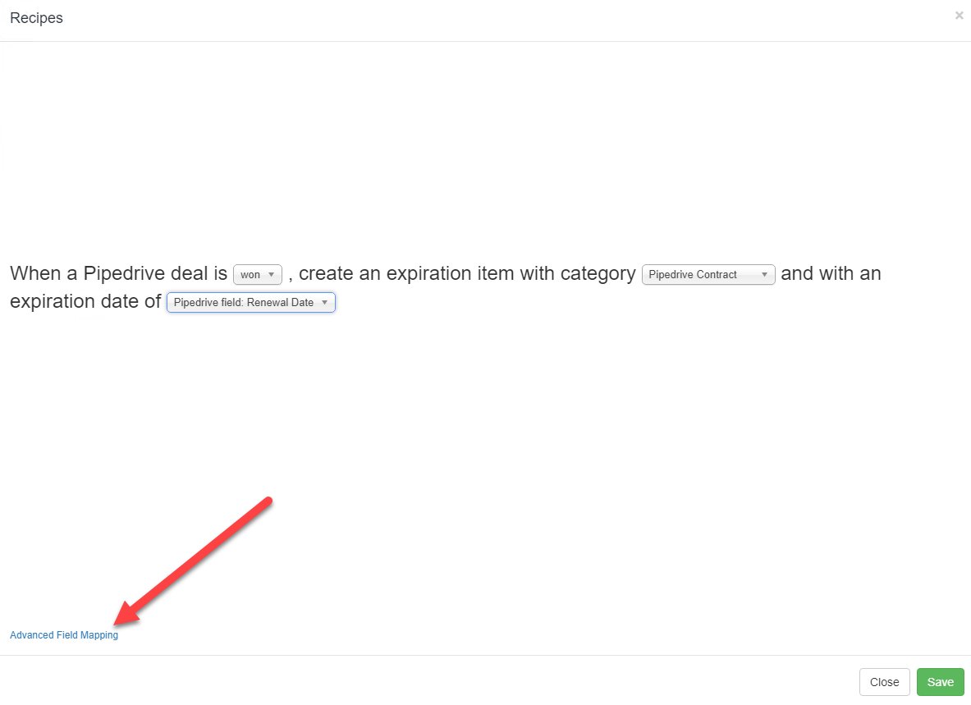Dismiss the dialog using the top-right X

click(959, 16)
